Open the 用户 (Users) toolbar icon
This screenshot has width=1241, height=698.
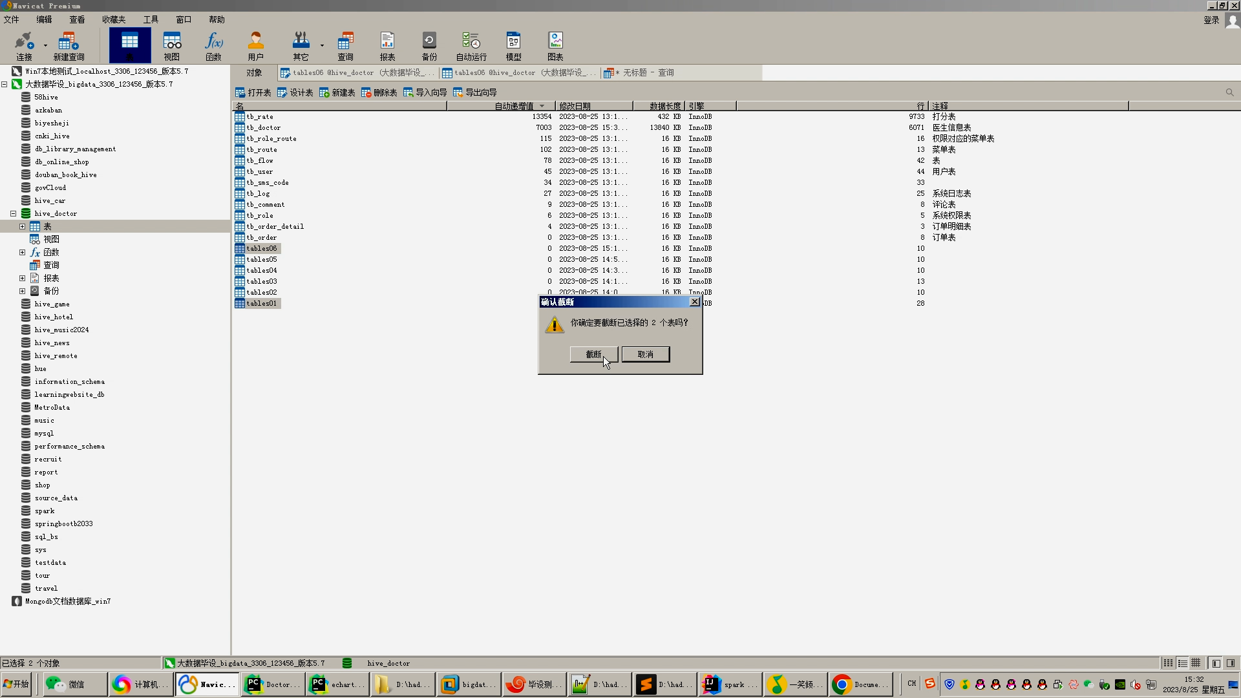(x=255, y=46)
